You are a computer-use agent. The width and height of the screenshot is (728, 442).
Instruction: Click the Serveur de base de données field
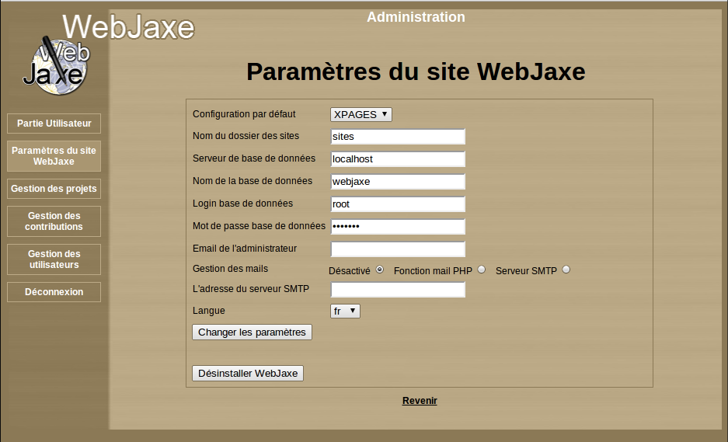[x=398, y=159]
